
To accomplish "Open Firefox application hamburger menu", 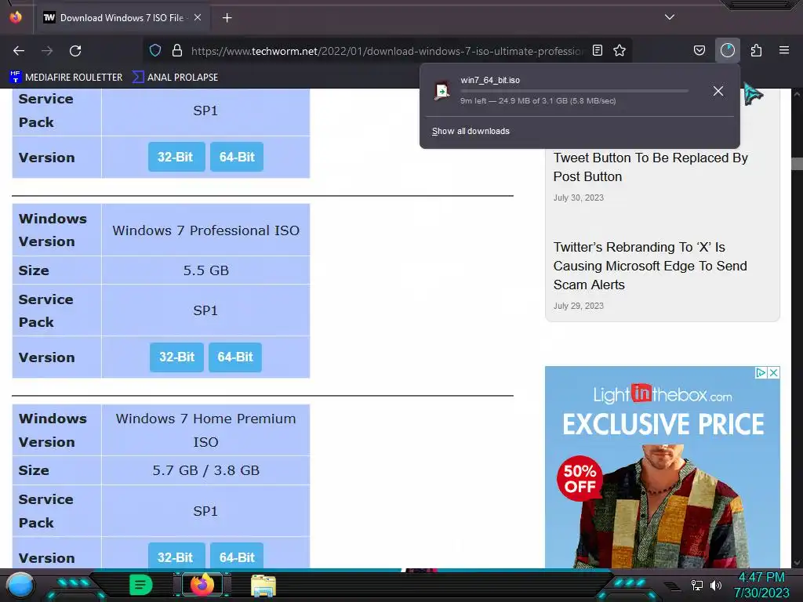I will point(784,50).
